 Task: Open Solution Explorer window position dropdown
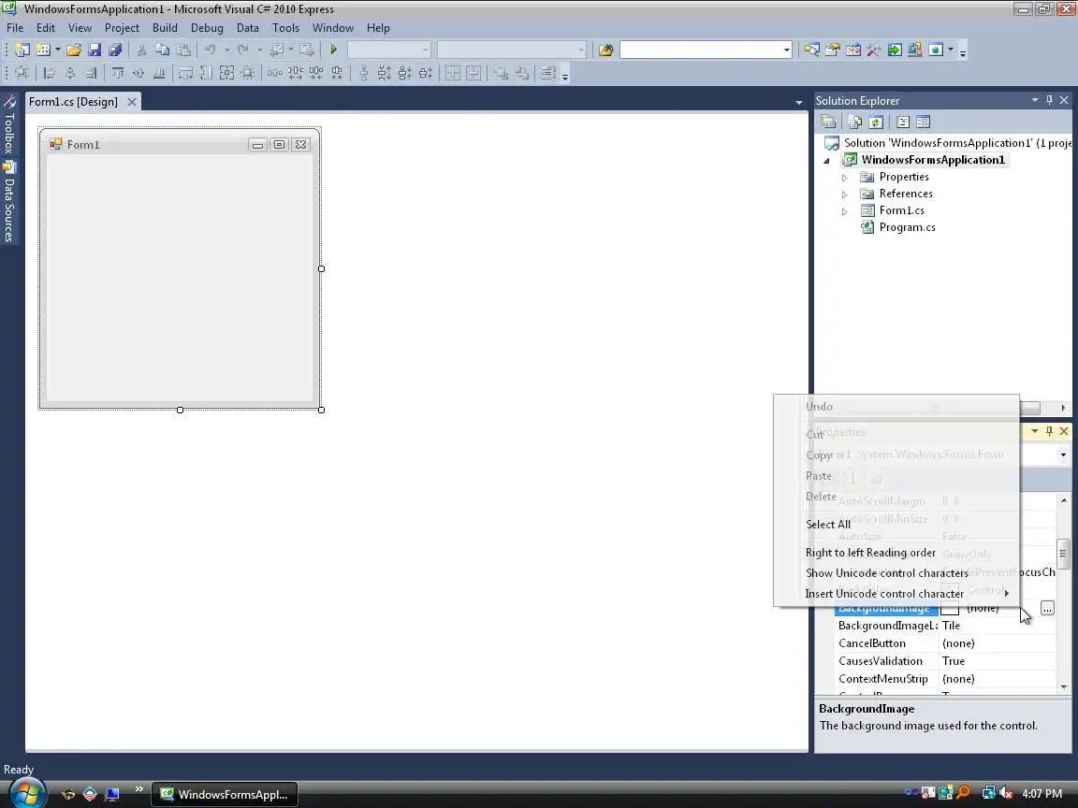click(x=1035, y=100)
